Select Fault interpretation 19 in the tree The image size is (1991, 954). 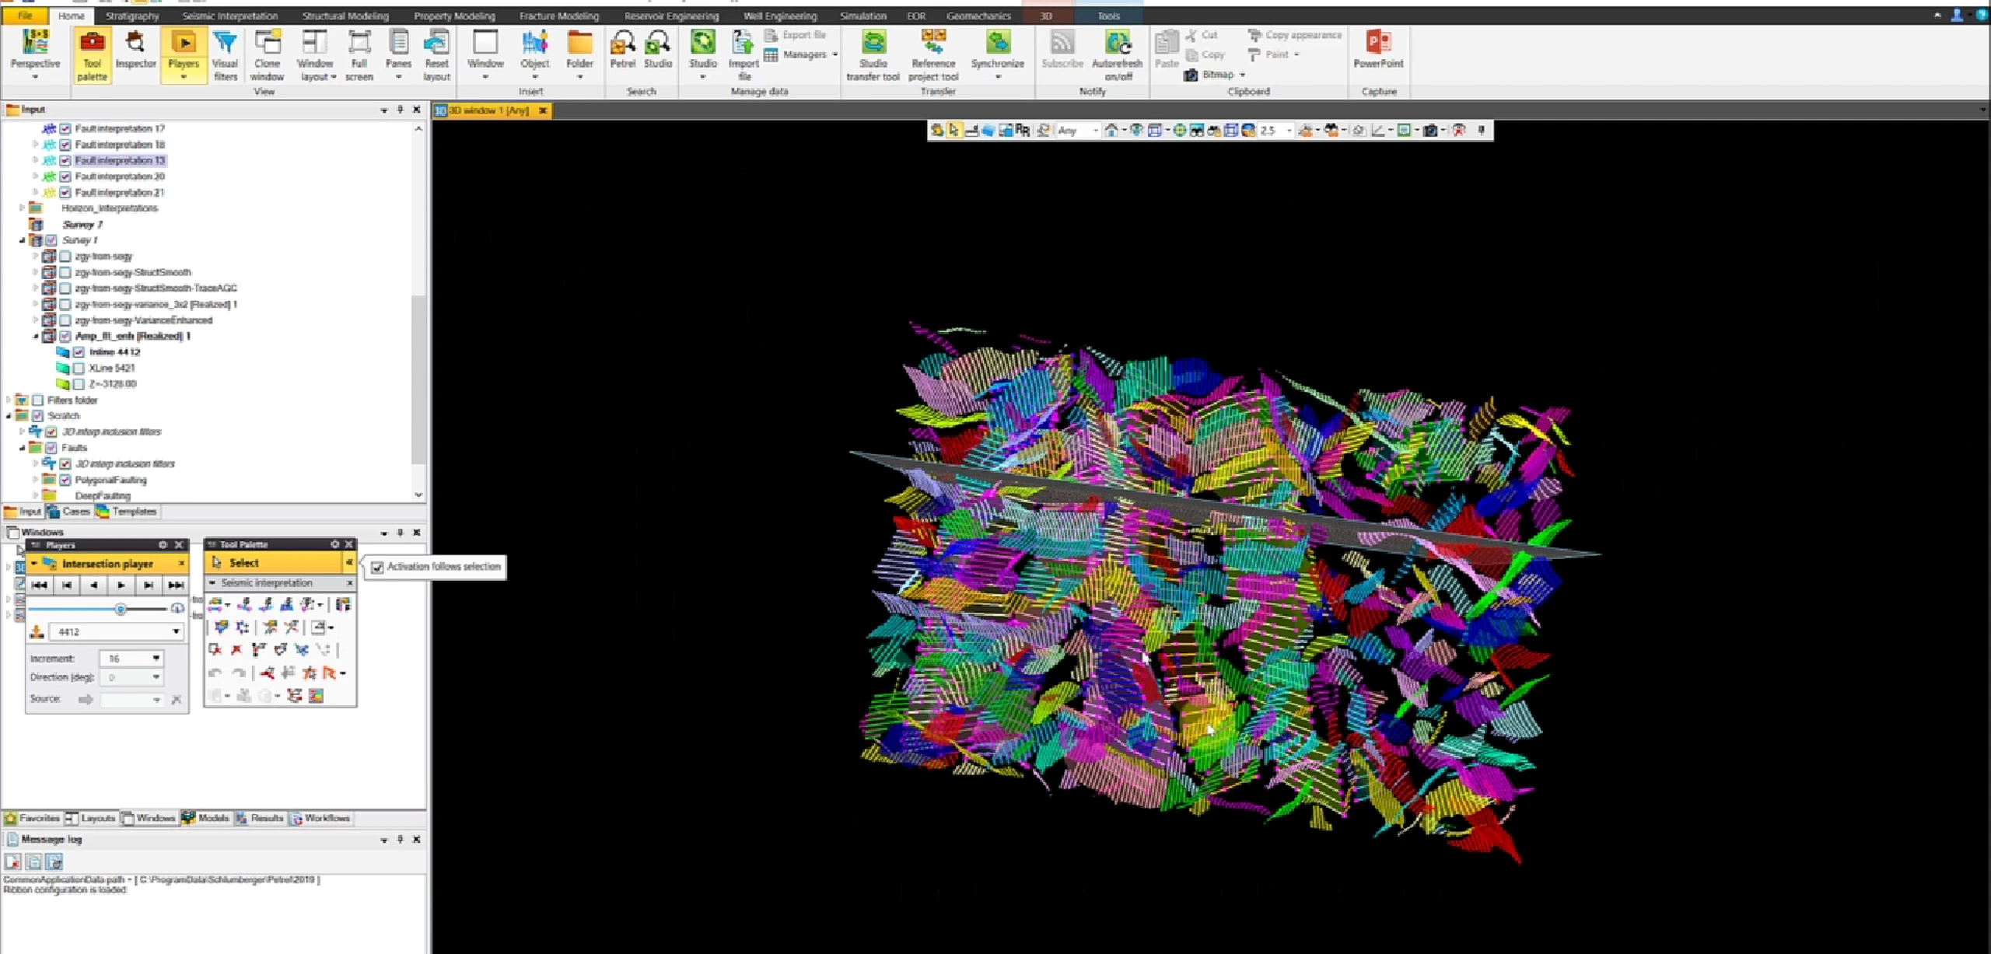click(x=120, y=160)
